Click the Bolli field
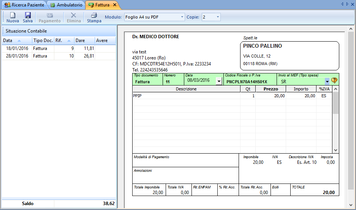This screenshot has height=210, width=356. point(280,190)
